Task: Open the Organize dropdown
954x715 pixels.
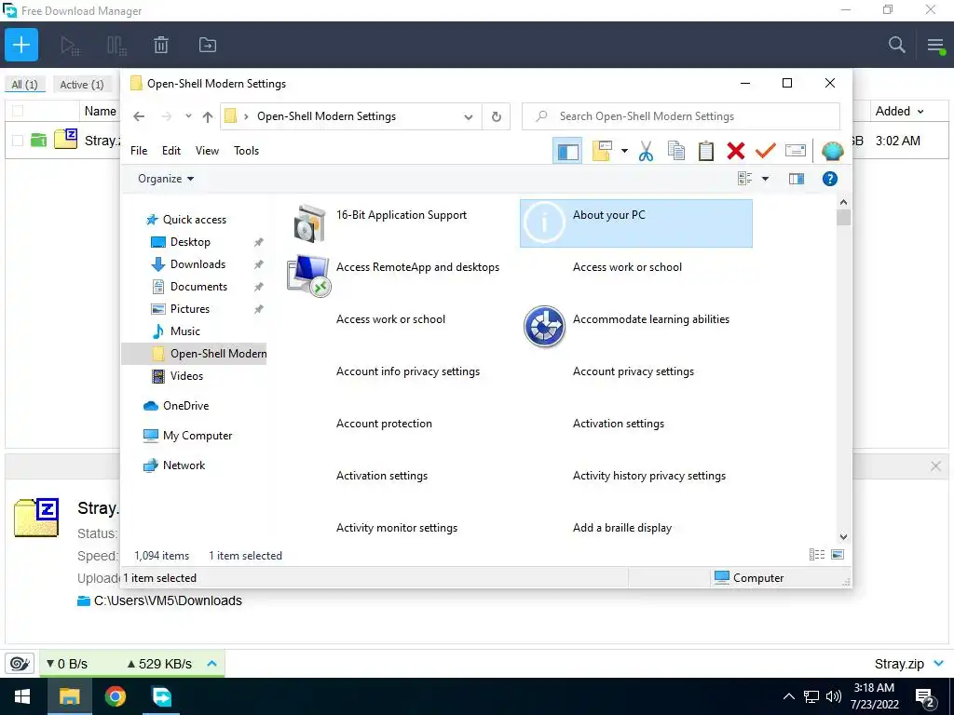Action: tap(166, 179)
